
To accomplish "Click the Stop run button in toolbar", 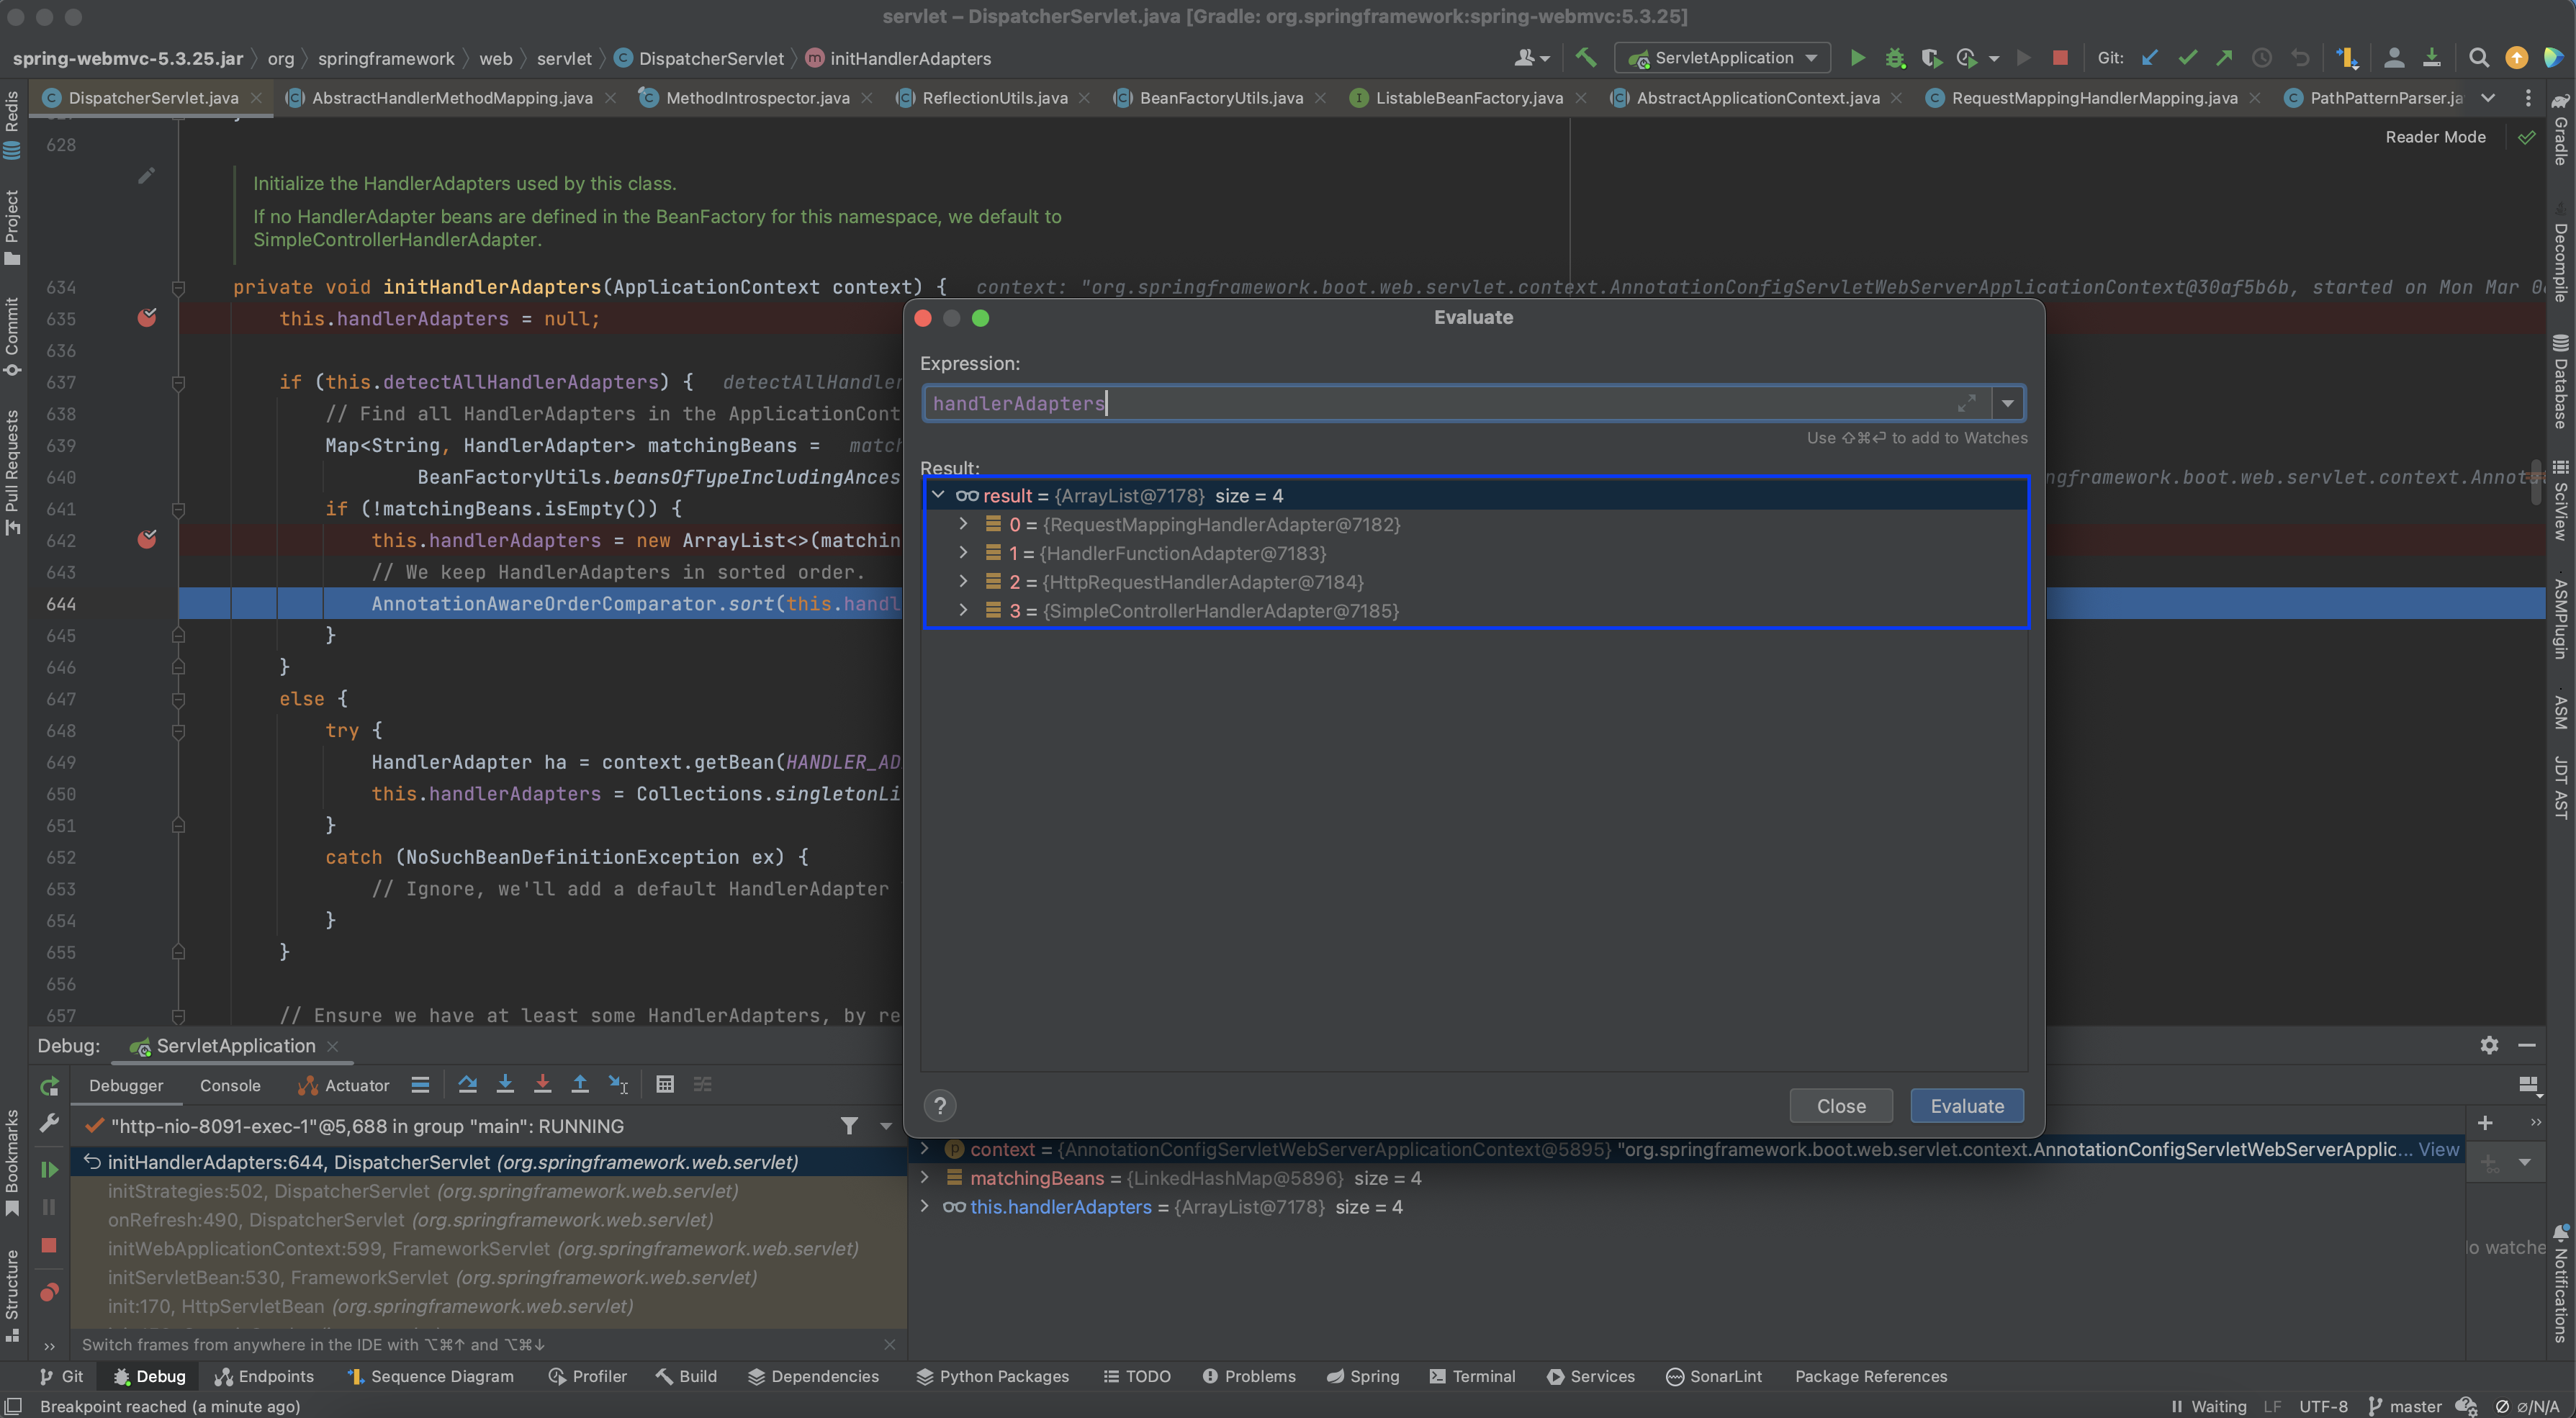I will coord(2059,58).
